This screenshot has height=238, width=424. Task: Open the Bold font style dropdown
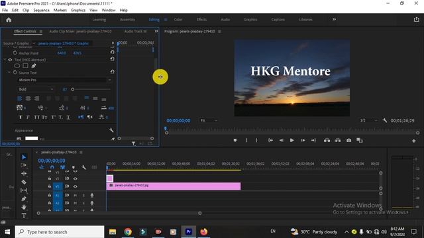[x=36, y=89]
